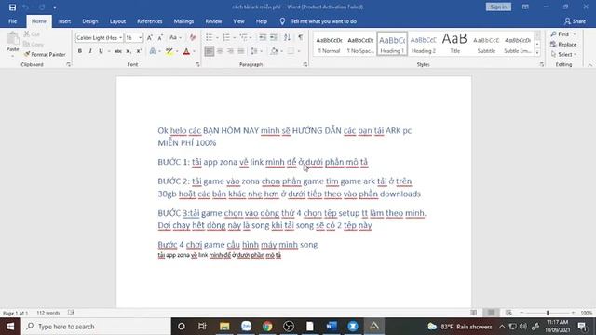Expand the Styles gallery more arrow
This screenshot has height=335, width=596.
click(537, 53)
